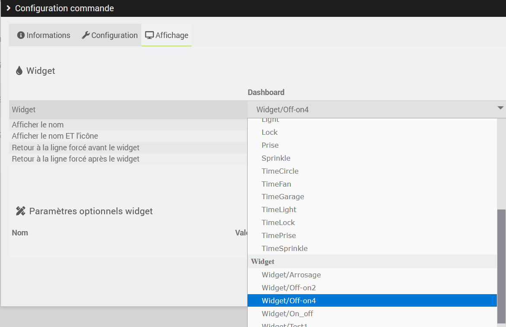Screen dimensions: 506x327
Task: Click the info icon on Informations tab
Action: (x=21, y=35)
